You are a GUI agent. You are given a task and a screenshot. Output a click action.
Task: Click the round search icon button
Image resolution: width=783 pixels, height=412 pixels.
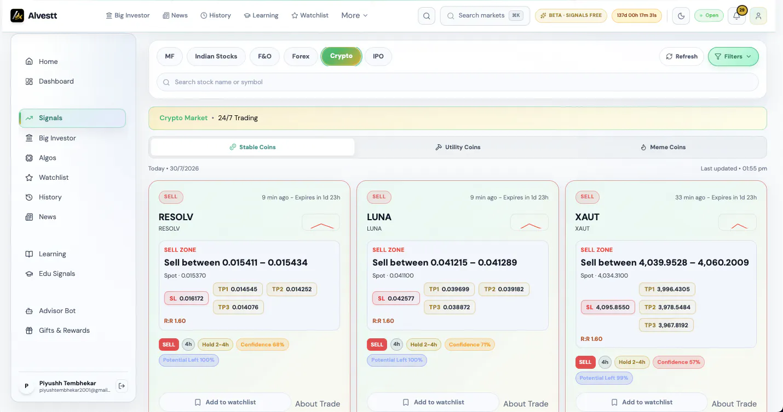[x=427, y=16]
